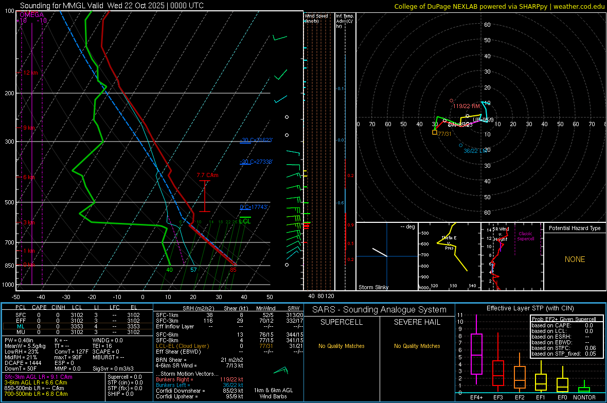607x403 pixels.
Task: Select the SFC-1km shear row
Action: [229, 315]
